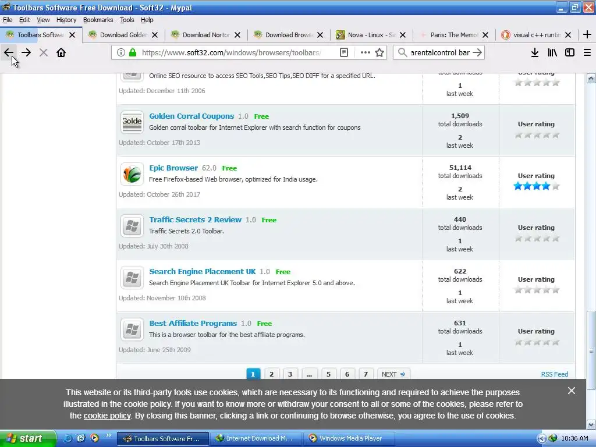Click the URL address field
This screenshot has width=596, height=447.
tap(232, 52)
